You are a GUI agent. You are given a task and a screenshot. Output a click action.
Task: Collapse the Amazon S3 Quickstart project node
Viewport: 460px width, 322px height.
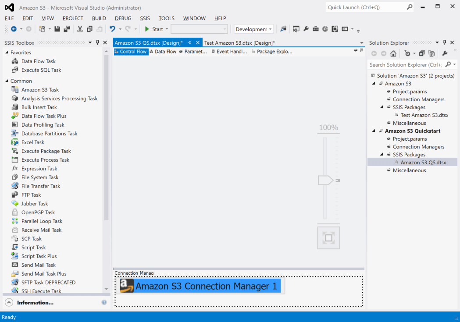pos(374,131)
